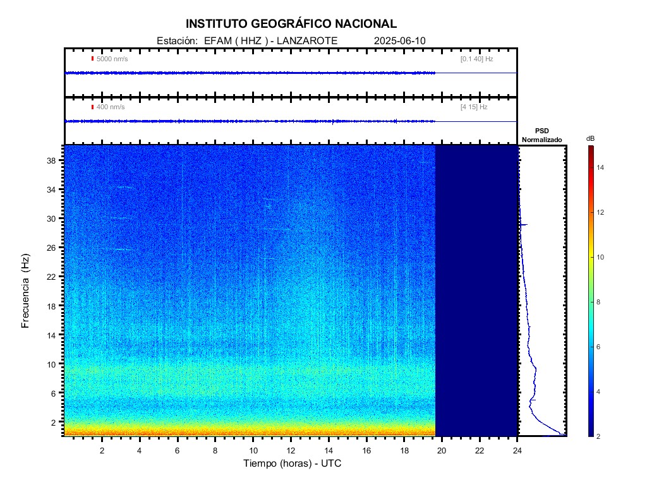Click the 4 dB colorbar label

click(598, 392)
